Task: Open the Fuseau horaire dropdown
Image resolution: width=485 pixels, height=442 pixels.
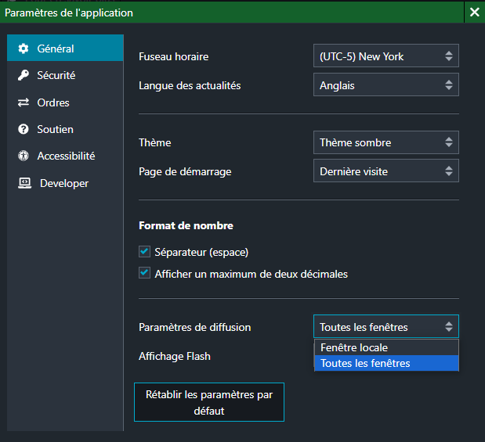Action: (x=385, y=56)
